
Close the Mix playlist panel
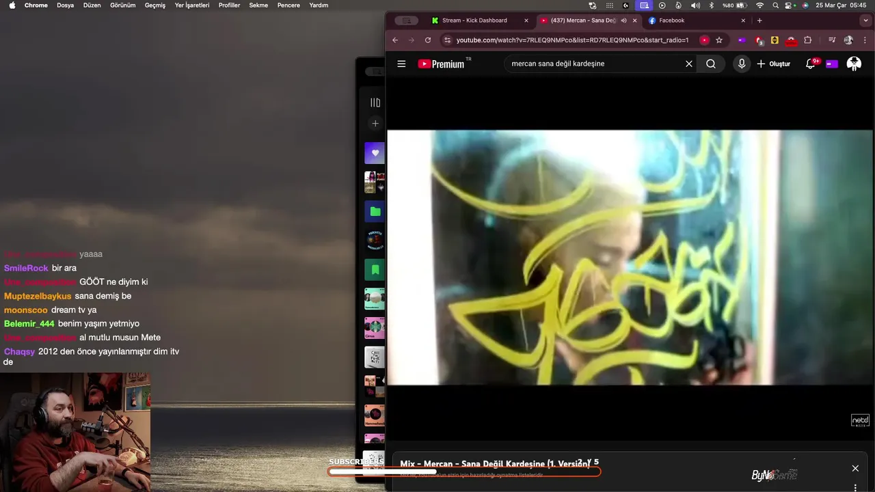pyautogui.click(x=855, y=468)
